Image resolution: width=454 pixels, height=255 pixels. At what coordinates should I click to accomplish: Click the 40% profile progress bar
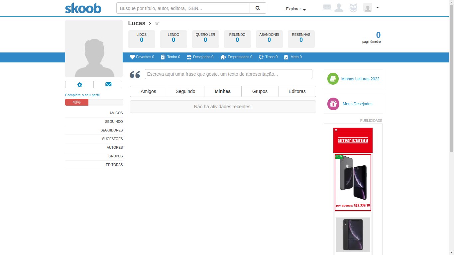[94, 102]
